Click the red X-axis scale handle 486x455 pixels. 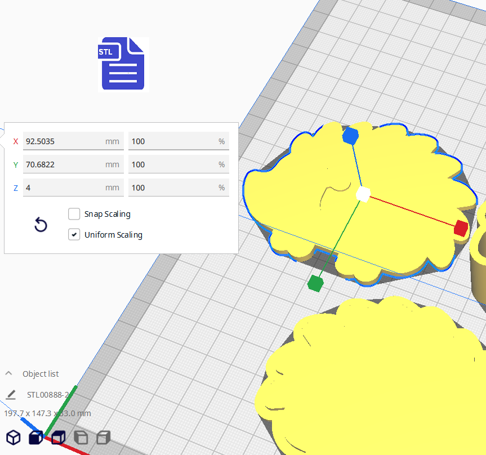click(461, 228)
